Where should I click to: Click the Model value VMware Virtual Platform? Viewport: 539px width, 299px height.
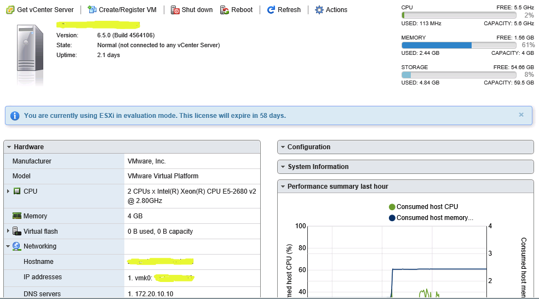pyautogui.click(x=163, y=176)
